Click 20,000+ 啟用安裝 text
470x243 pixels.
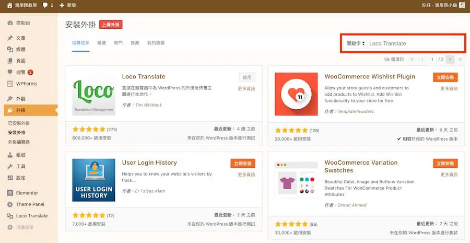[293, 139]
